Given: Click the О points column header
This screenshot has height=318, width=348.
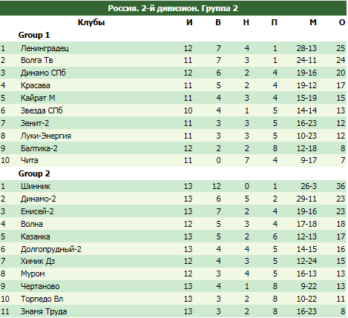Looking at the screenshot, I should click(x=342, y=22).
